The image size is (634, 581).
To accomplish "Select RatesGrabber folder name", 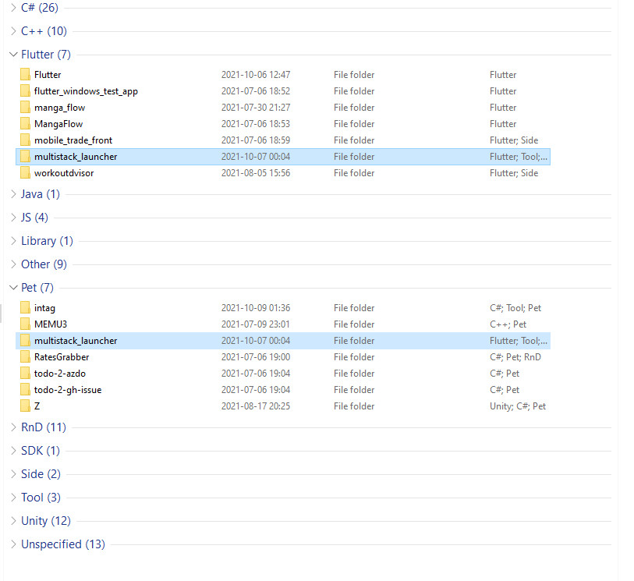I will pos(62,357).
